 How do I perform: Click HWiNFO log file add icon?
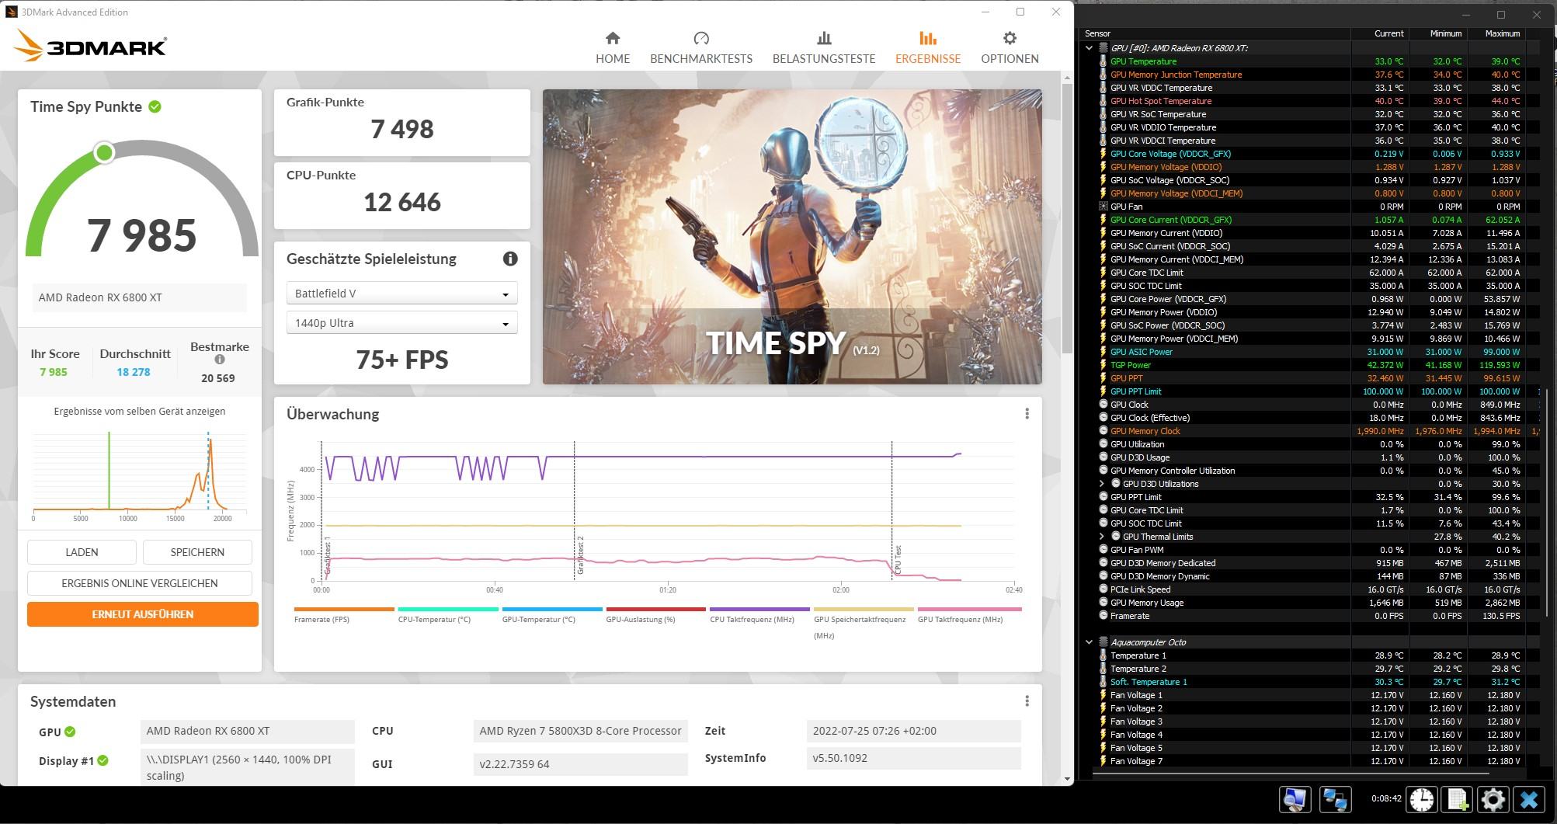(x=1458, y=799)
